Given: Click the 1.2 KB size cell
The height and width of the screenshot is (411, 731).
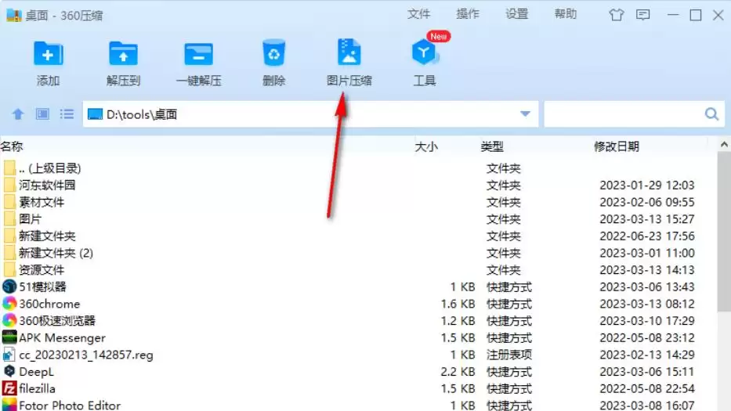Looking at the screenshot, I should pos(458,321).
